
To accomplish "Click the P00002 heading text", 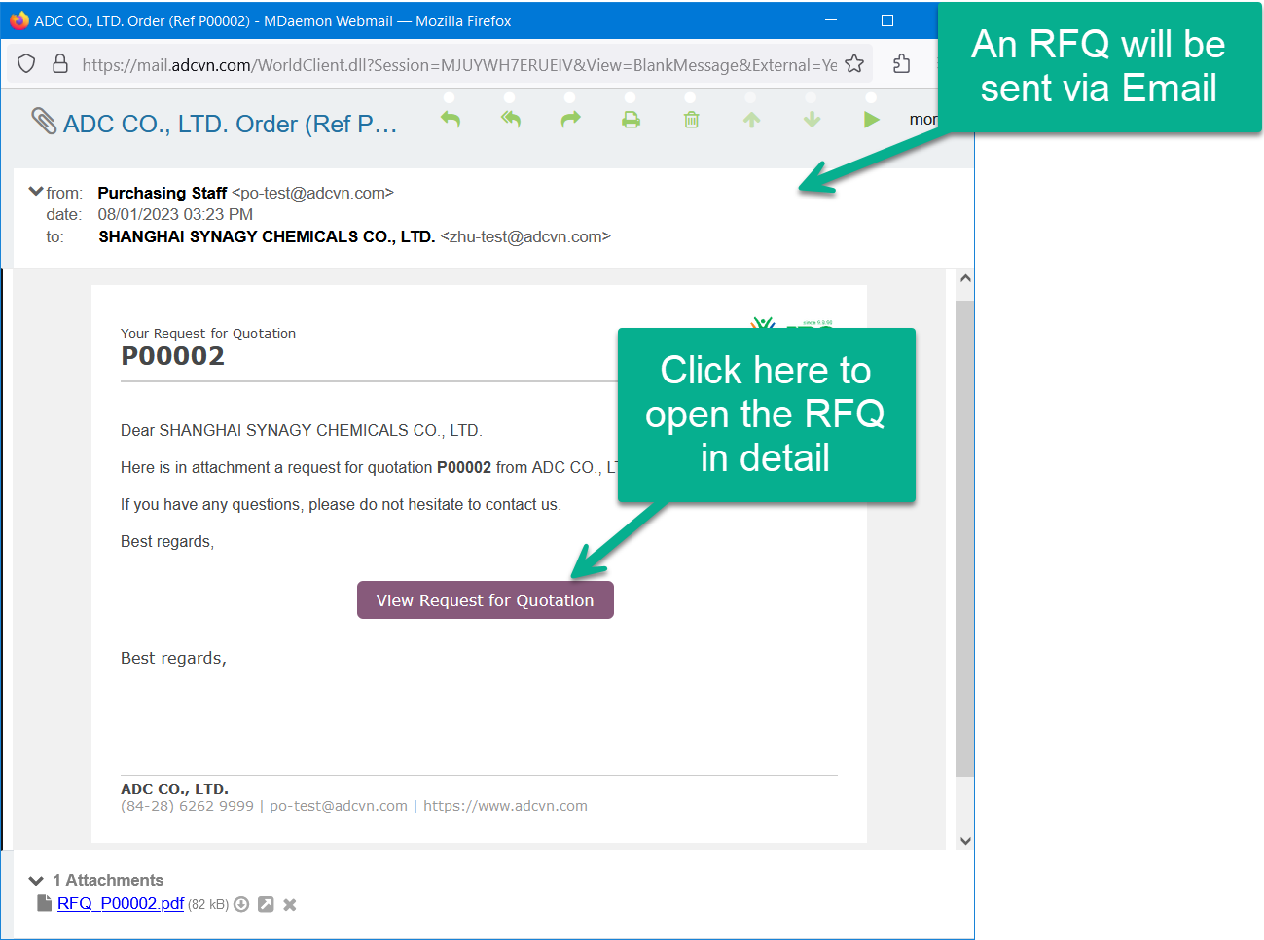I will click(172, 356).
